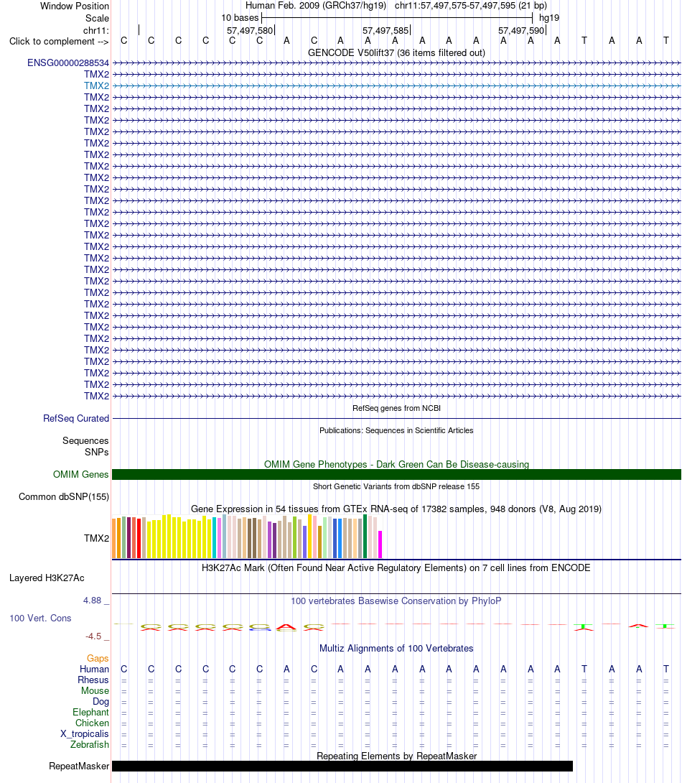The width and height of the screenshot is (682, 783).
Task: Open 'Multiz Alignments of 100 Vertebrates' title
Action: click(396, 648)
